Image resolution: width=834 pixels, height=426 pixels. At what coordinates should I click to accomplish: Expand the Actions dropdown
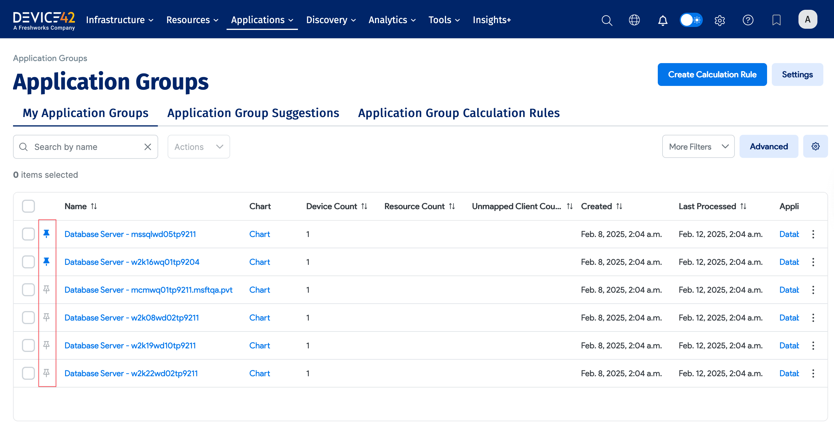pos(198,147)
